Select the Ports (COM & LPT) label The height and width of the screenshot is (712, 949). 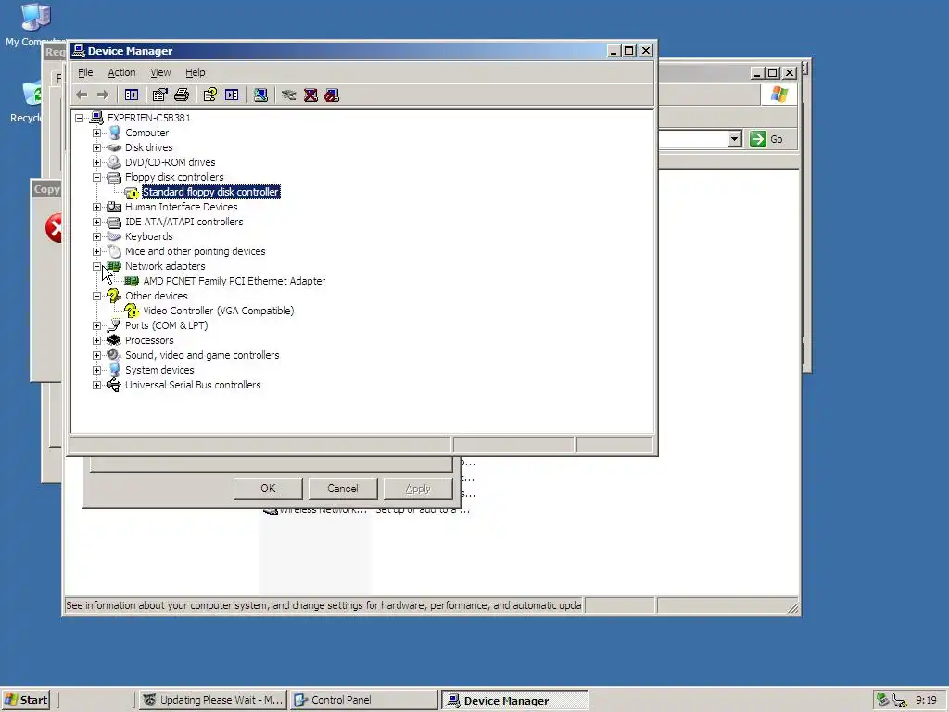click(x=167, y=325)
